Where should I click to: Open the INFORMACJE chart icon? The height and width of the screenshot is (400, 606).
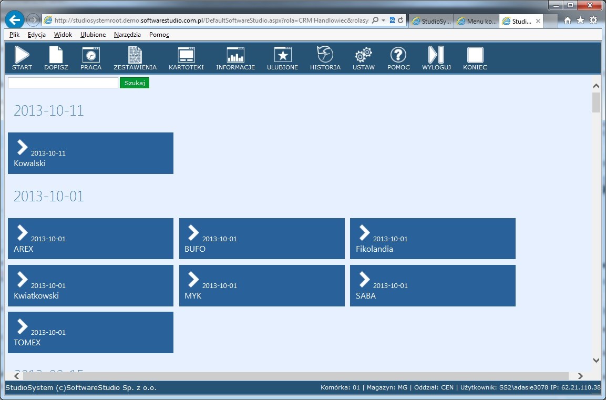235,55
